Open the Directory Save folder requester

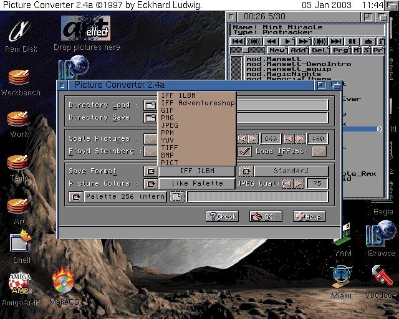[150, 118]
